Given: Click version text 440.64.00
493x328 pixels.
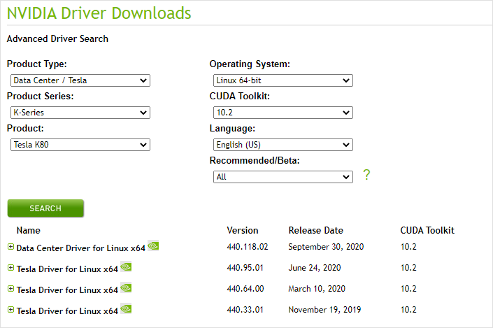Looking at the screenshot, I should click(x=245, y=289).
